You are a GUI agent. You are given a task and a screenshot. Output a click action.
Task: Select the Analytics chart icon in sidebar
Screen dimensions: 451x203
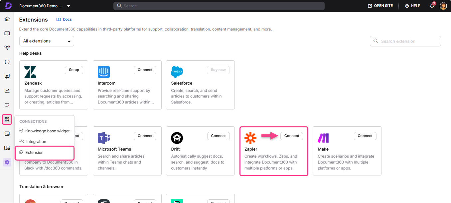point(7,90)
